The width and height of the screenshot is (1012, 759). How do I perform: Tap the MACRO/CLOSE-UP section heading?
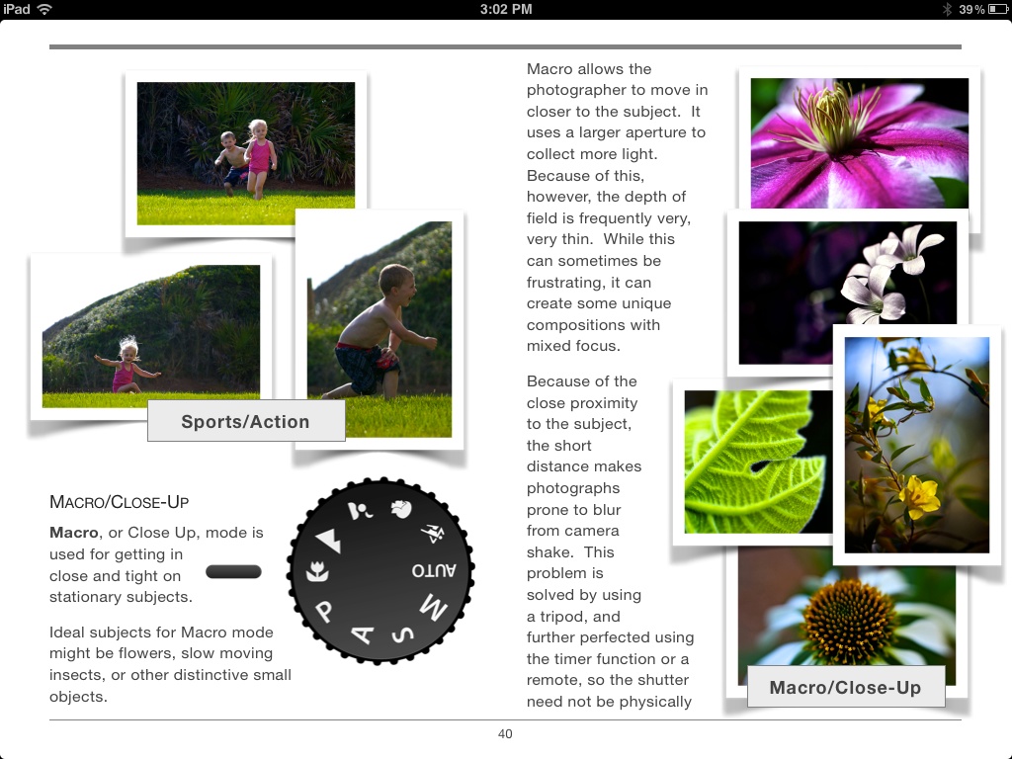coord(120,501)
